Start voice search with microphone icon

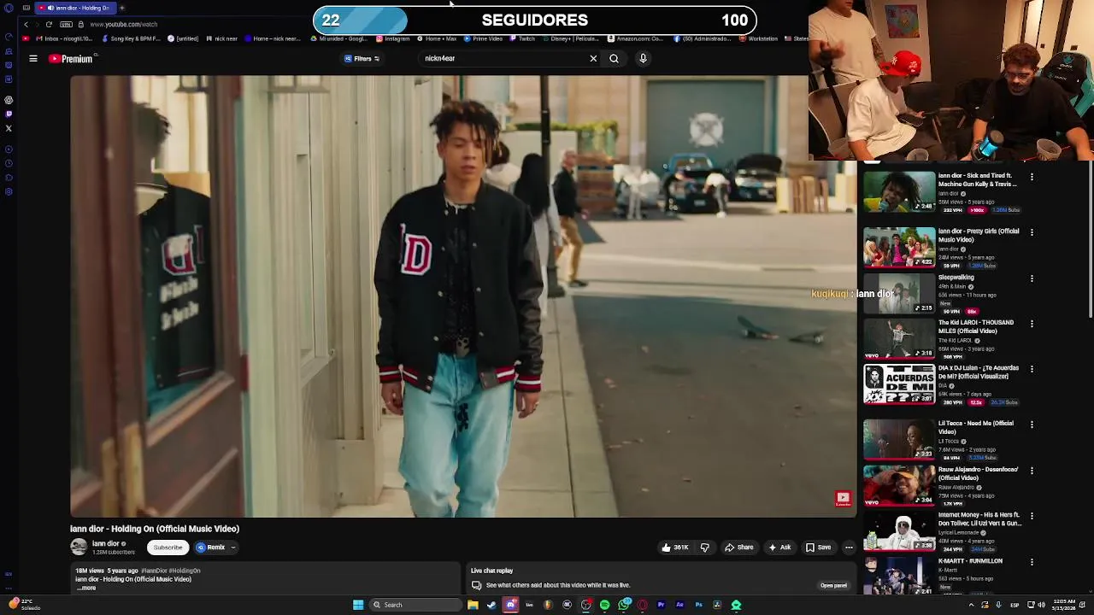pos(643,59)
